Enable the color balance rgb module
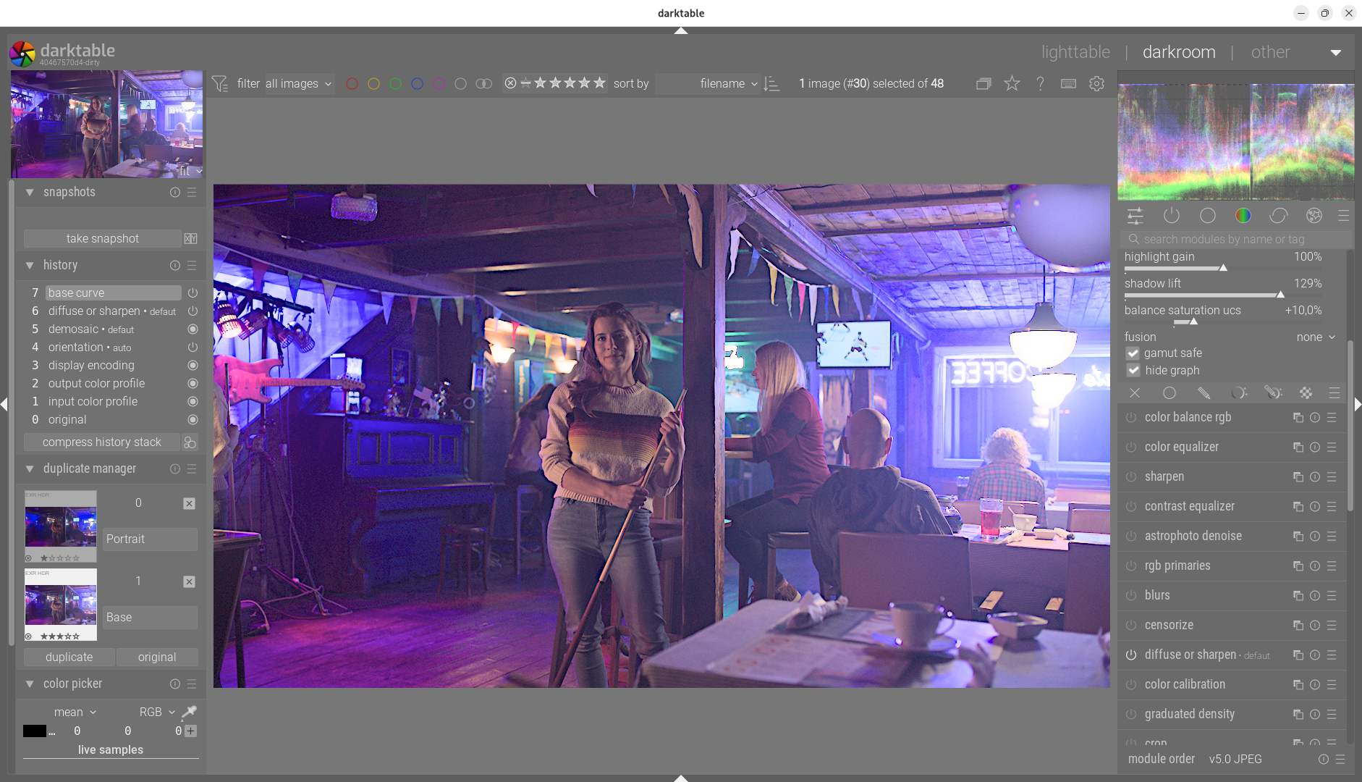Image resolution: width=1362 pixels, height=782 pixels. 1131,418
